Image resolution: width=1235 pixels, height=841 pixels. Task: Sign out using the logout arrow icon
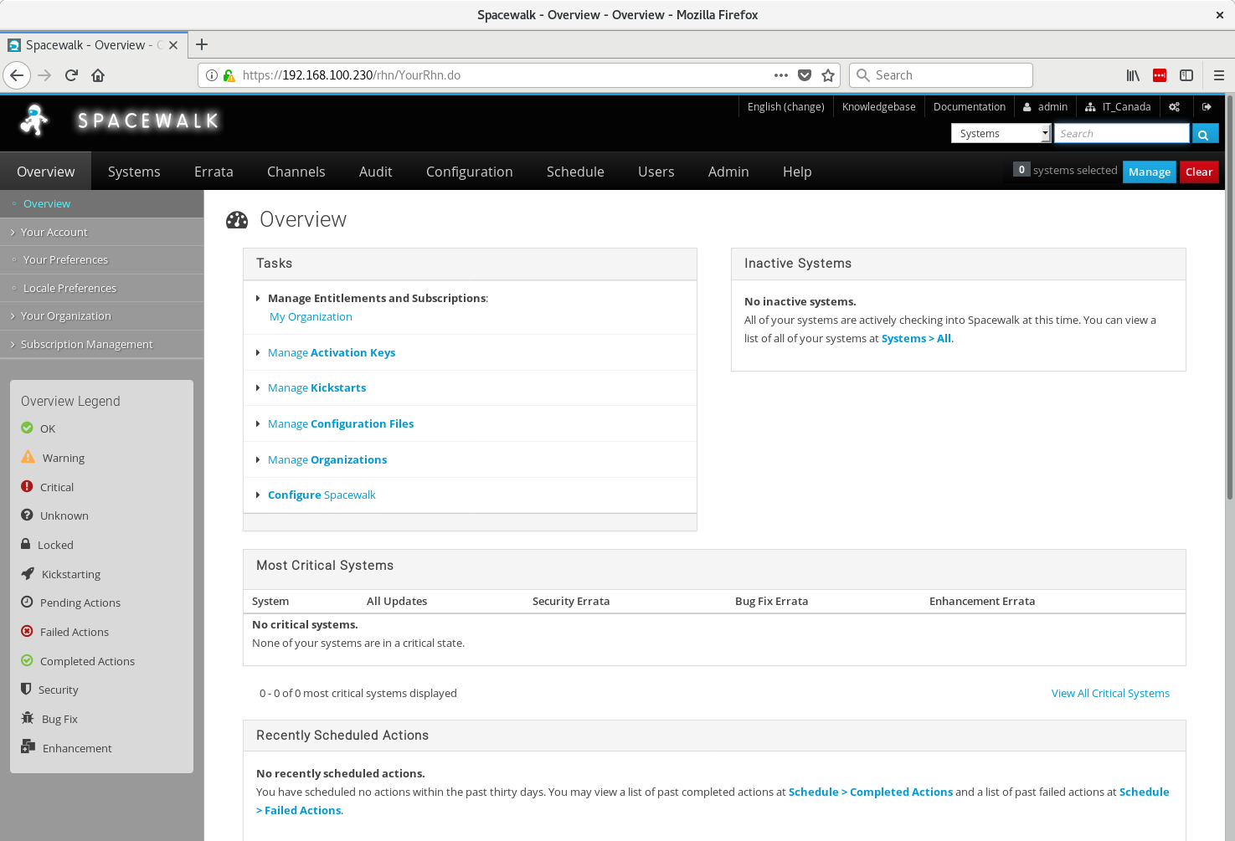click(1207, 107)
